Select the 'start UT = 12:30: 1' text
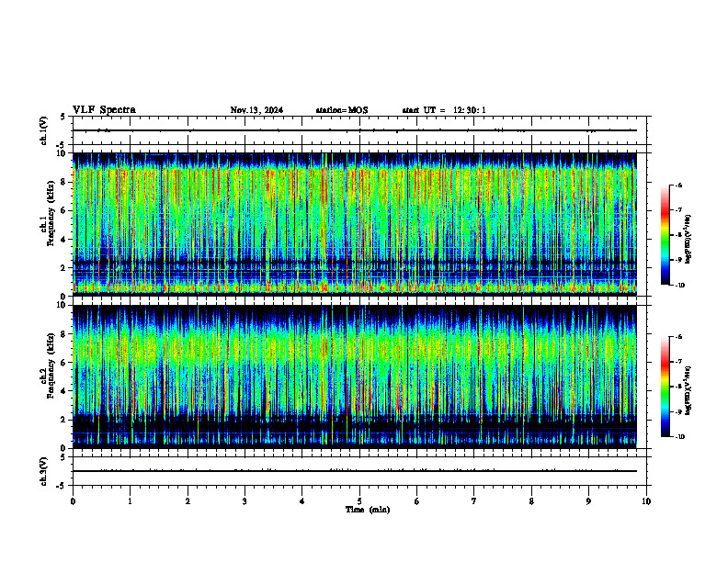This screenshot has width=728, height=562. point(444,110)
